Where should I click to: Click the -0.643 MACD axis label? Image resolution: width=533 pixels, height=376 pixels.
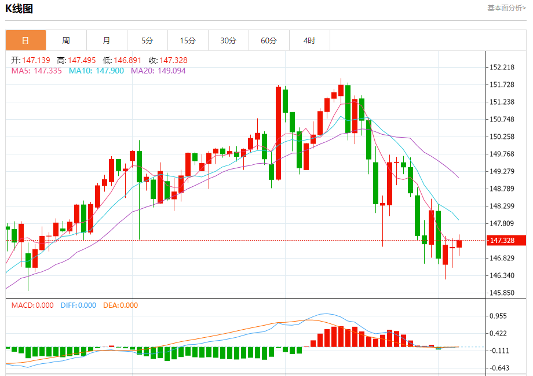(x=499, y=368)
